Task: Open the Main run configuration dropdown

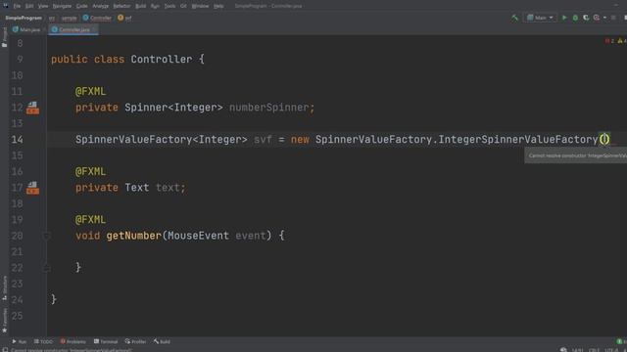Action: click(540, 18)
